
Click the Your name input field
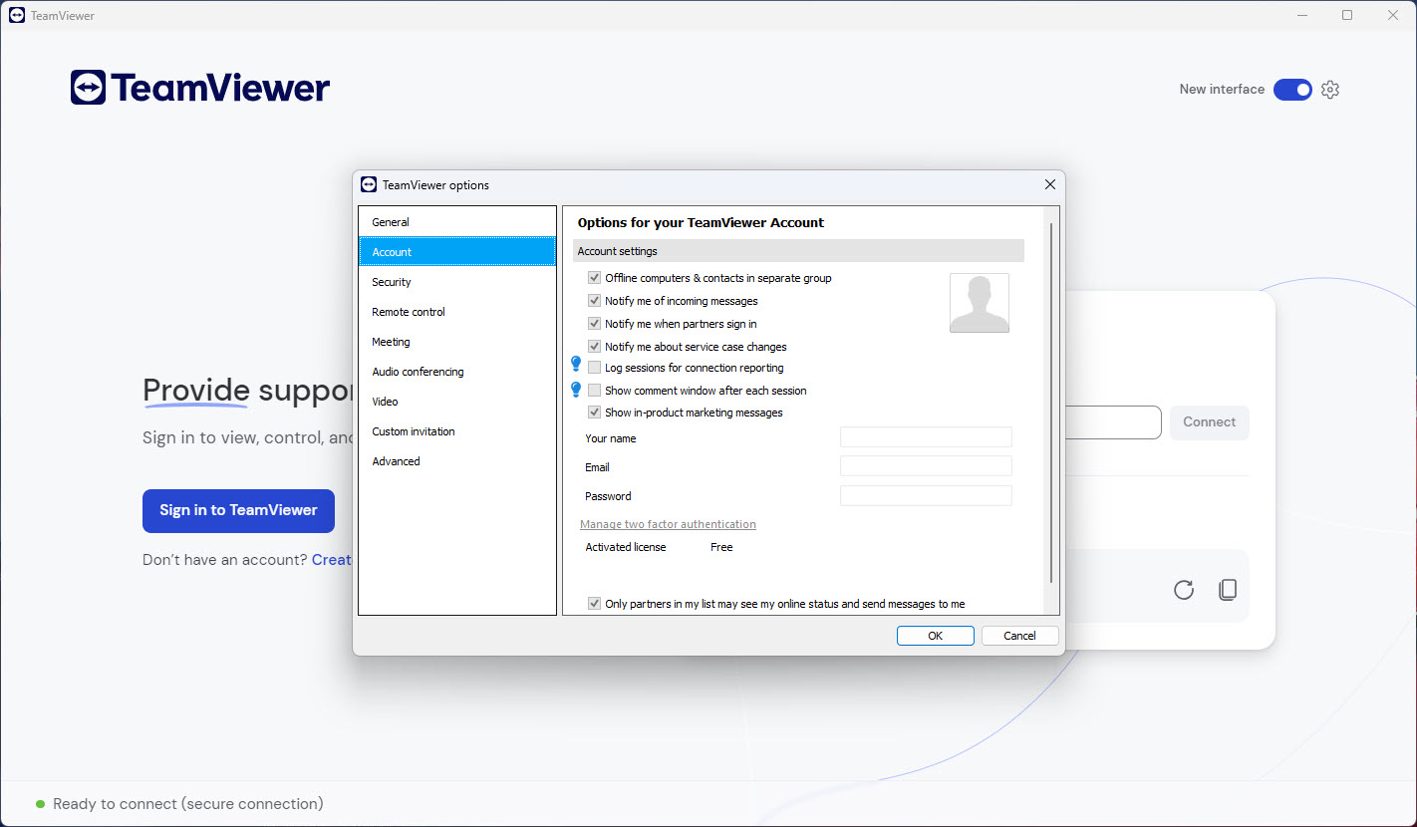click(926, 437)
